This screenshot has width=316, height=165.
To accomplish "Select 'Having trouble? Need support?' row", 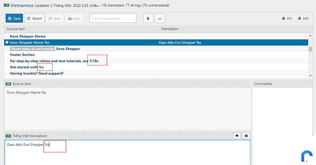I will tap(156, 73).
